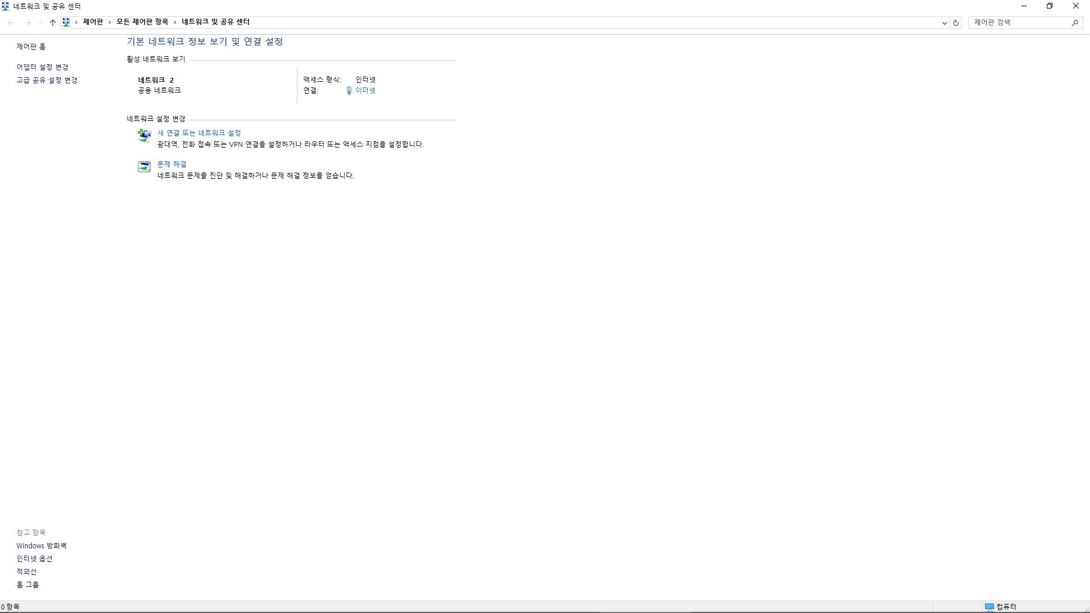Open 고급 공유 설정 변경 link

pyautogui.click(x=47, y=80)
